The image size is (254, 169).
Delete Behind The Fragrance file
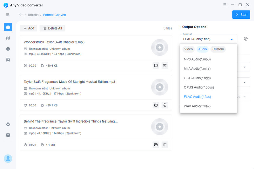pos(165,145)
